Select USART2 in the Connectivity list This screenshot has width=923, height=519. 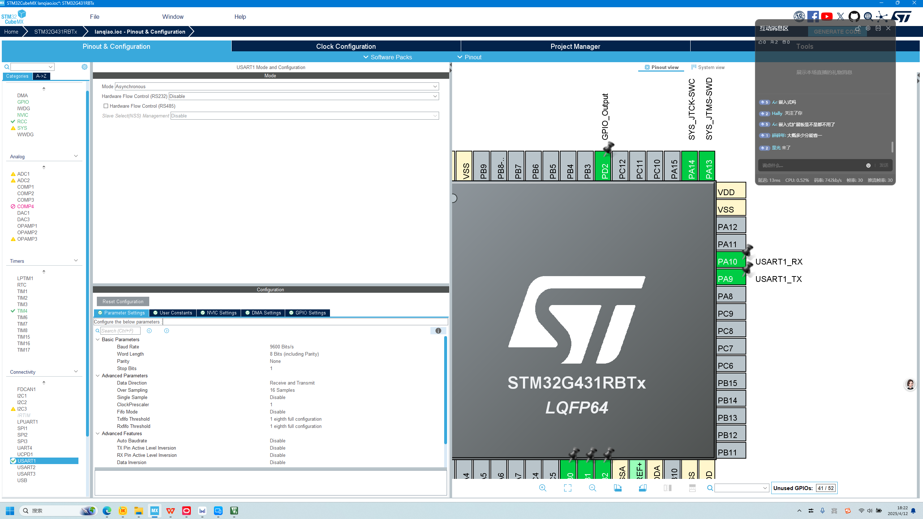[26, 467]
